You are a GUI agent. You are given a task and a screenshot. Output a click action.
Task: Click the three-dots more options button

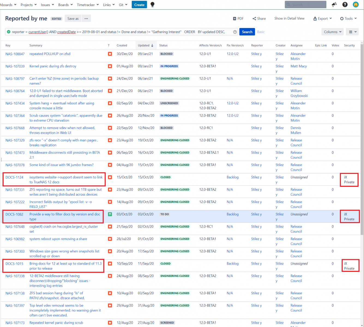86,19
